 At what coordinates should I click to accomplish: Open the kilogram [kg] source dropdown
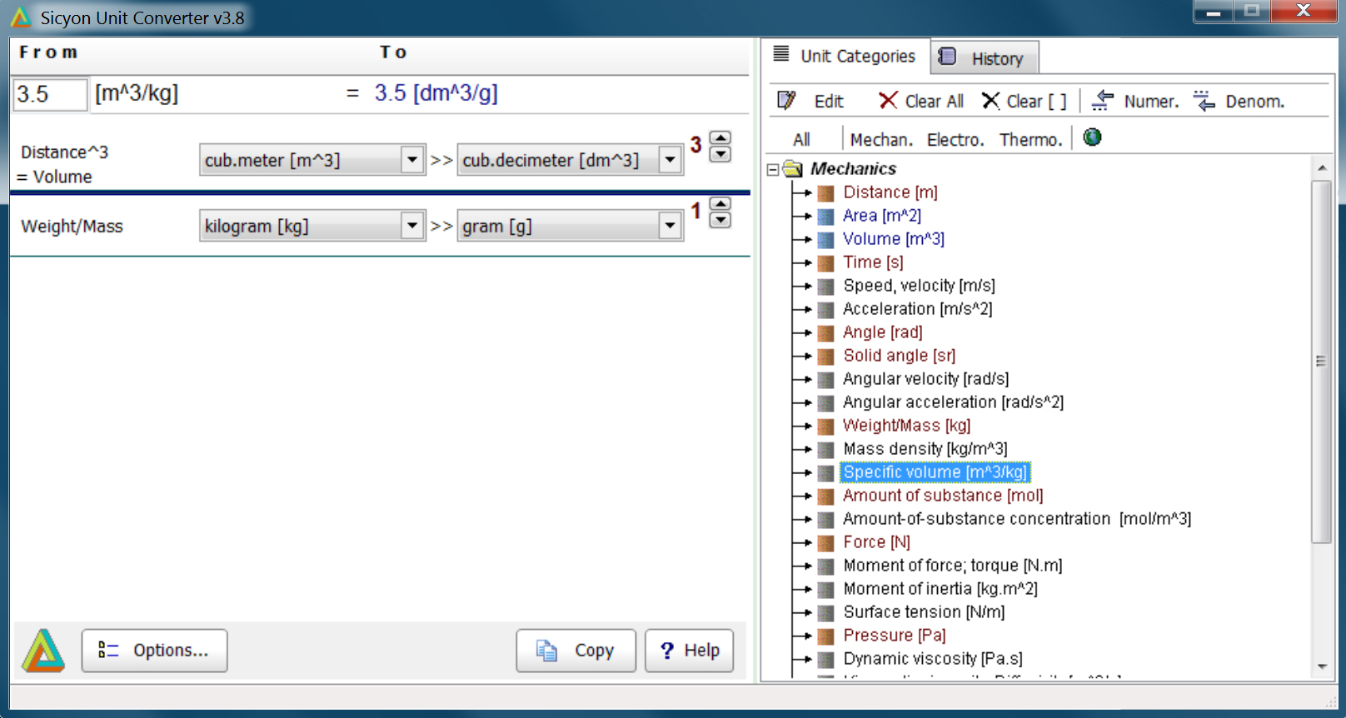coord(411,226)
